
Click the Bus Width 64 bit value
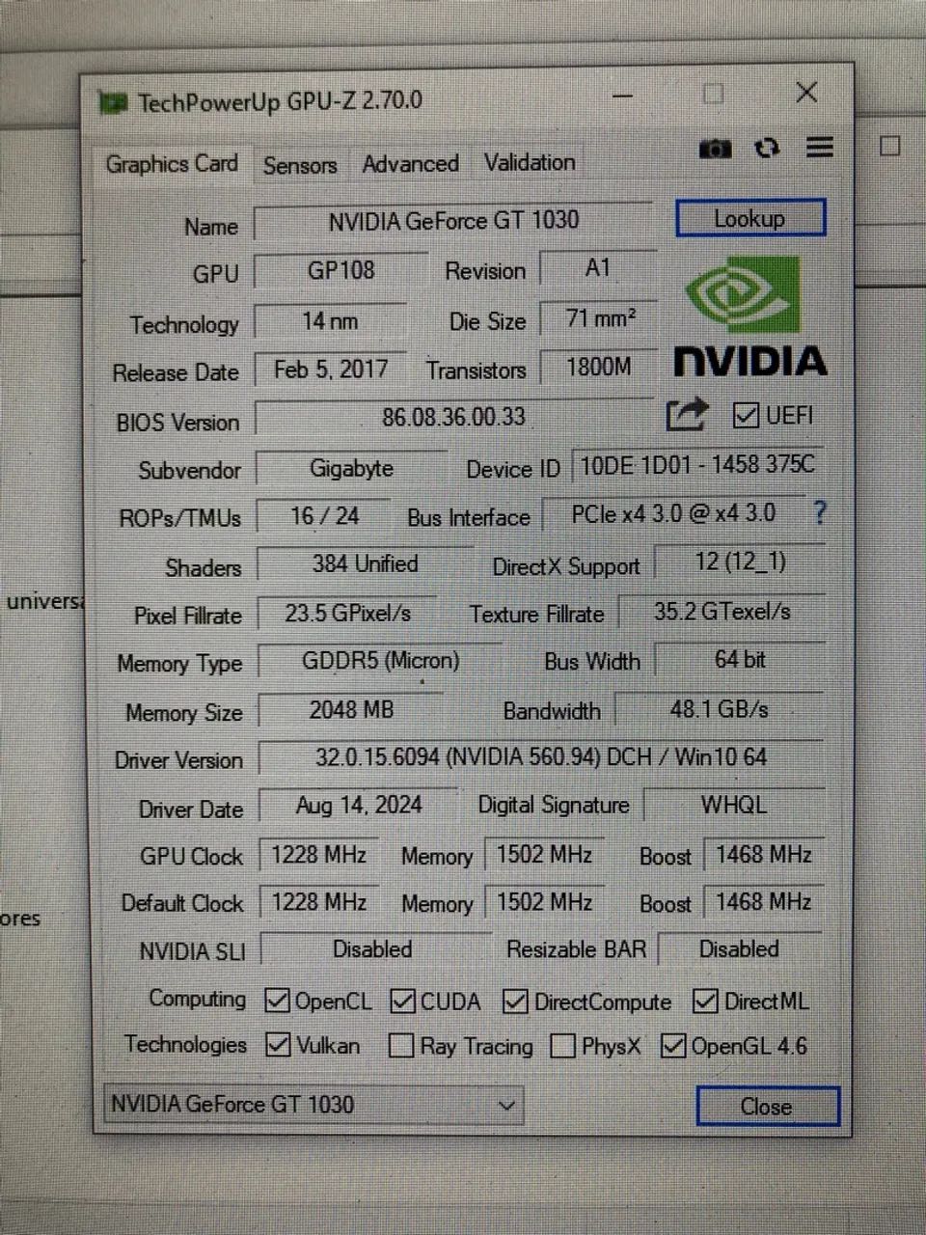pos(740,659)
